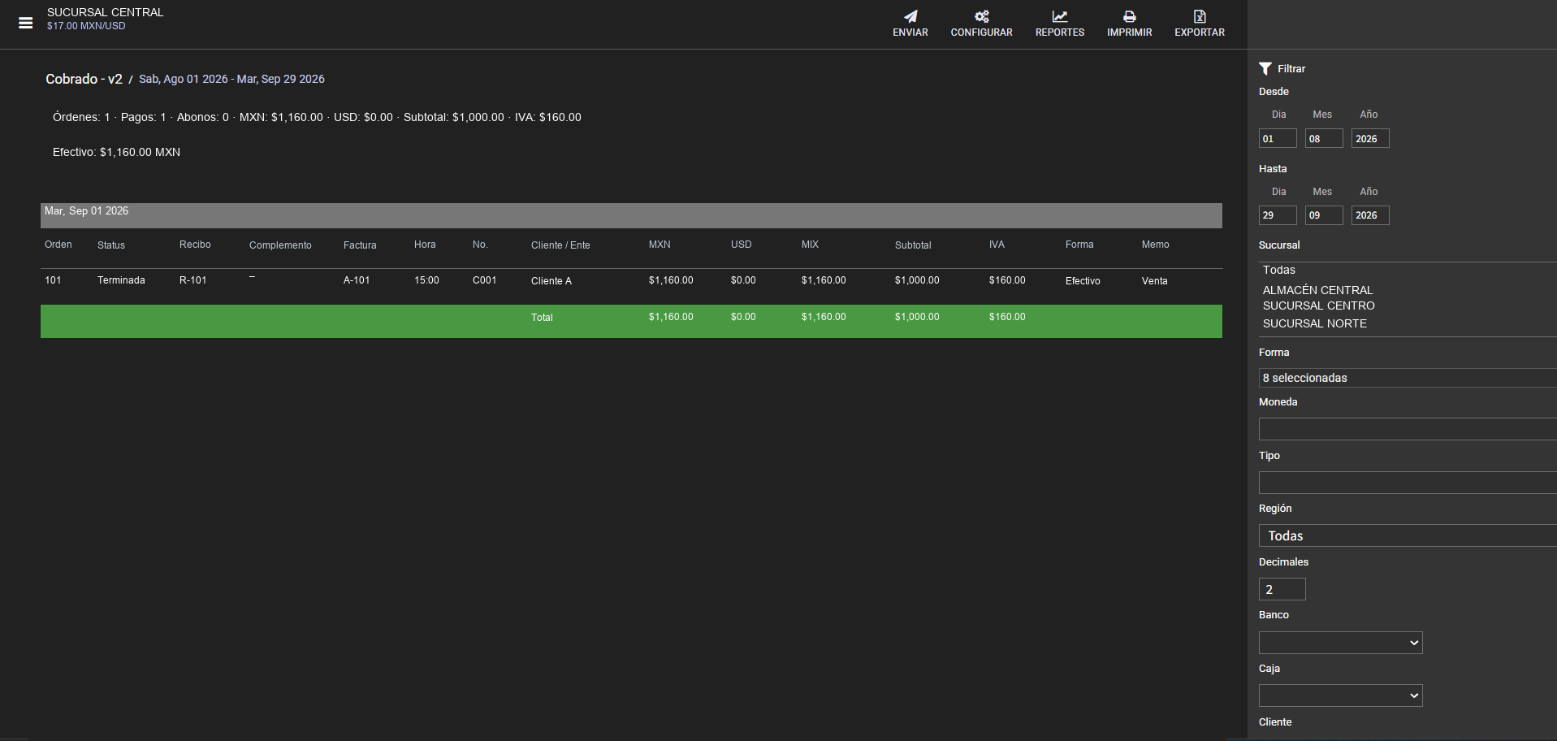Click the Orden column header
Image resolution: width=1557 pixels, height=741 pixels.
(x=58, y=245)
